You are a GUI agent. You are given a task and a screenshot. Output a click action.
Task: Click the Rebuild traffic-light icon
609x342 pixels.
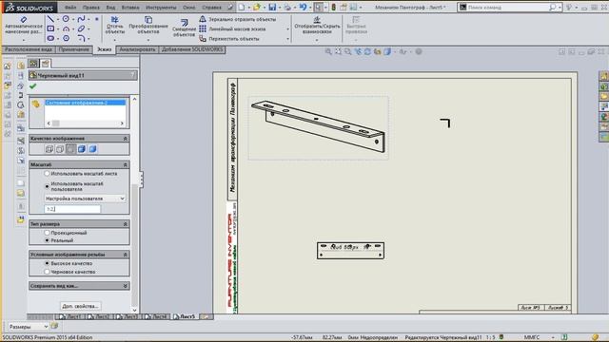(333, 7)
